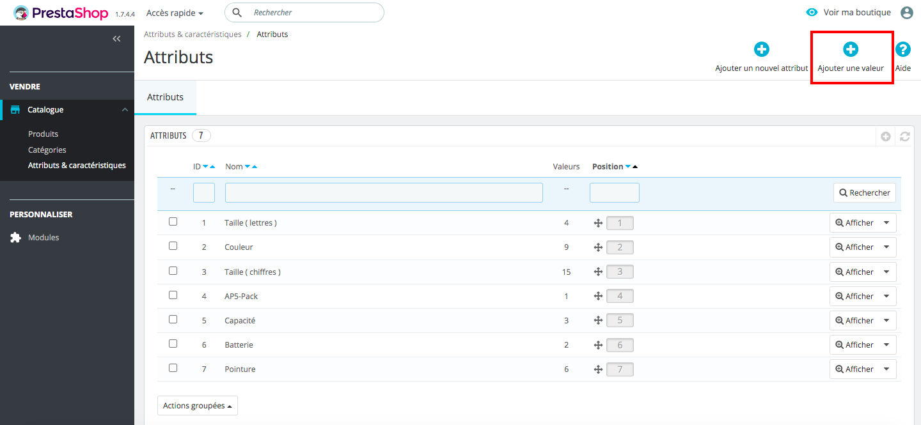Click the add attribute icon in panel header
This screenshot has height=425, width=921.
click(886, 136)
